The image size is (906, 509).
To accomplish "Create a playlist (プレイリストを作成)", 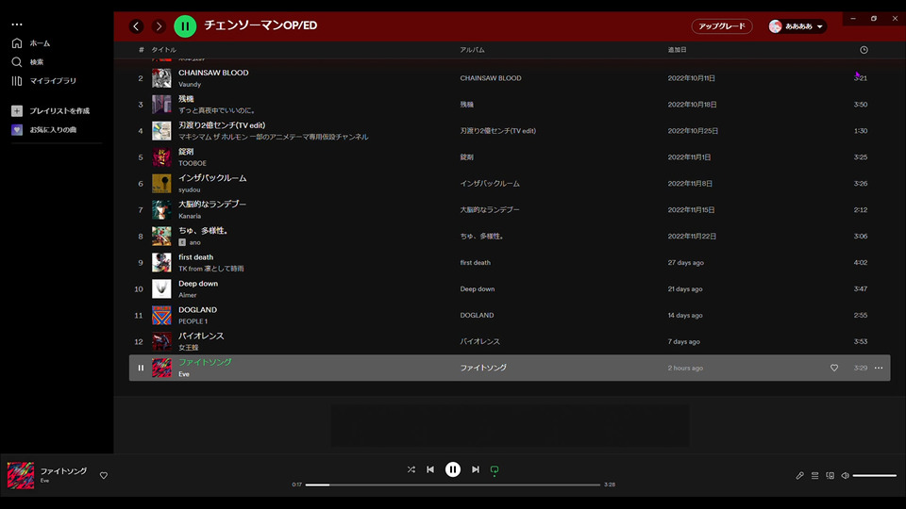I will [x=59, y=111].
